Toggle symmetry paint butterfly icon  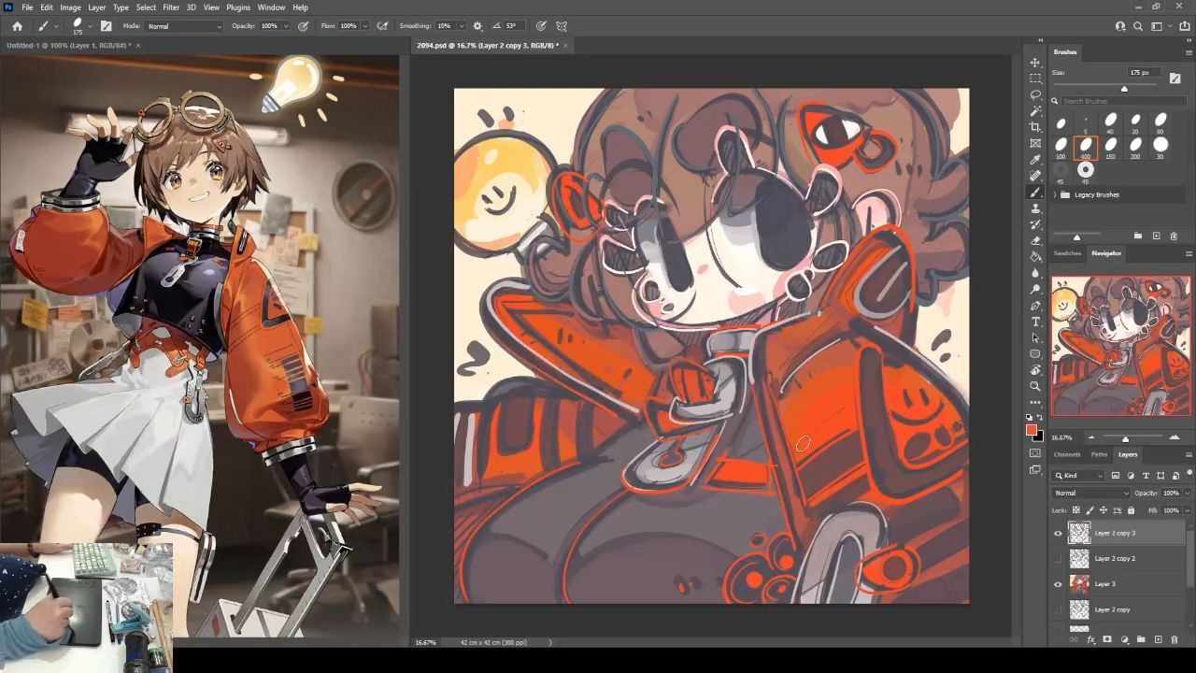pos(562,26)
